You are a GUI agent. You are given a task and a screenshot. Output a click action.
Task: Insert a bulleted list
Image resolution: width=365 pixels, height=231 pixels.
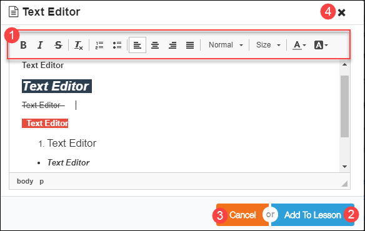pos(117,45)
